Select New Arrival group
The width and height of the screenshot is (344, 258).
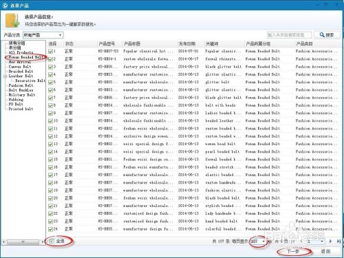[x=20, y=62]
